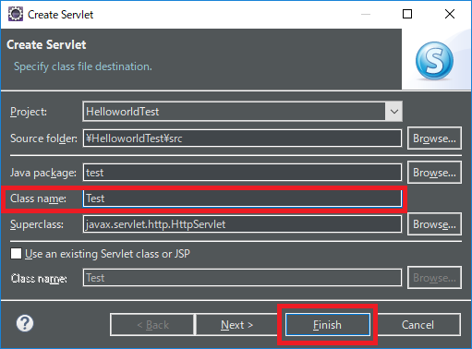Screen dimensions: 472x349
Task: Open the HelloworldTest project combo box
Action: point(242,112)
